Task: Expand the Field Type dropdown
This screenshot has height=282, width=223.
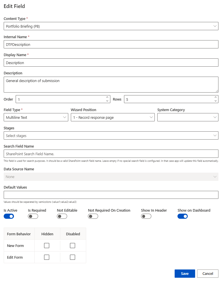Action: click(36, 117)
